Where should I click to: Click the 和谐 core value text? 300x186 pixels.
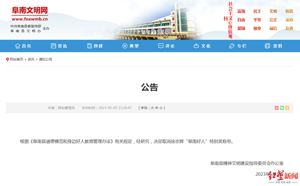point(289,12)
